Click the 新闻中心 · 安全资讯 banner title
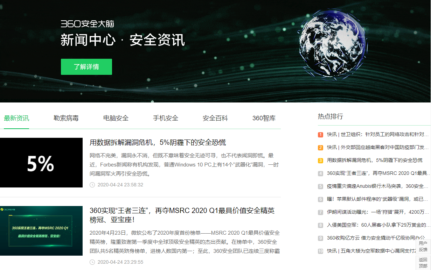431x270 pixels. 123,40
